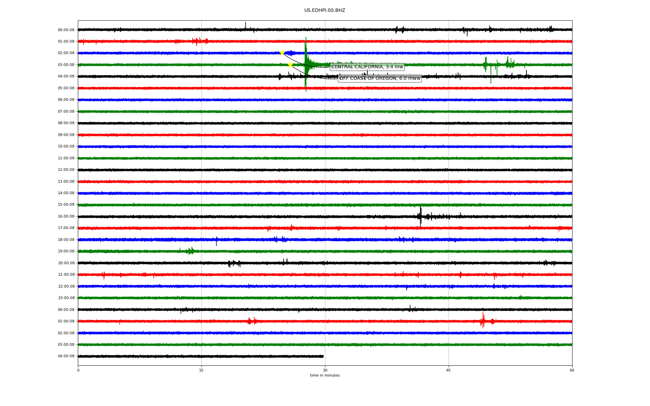Click the OFF COAST OF OREGON, 6.0 mww label
Screen dimensions: 650x406
pos(380,78)
